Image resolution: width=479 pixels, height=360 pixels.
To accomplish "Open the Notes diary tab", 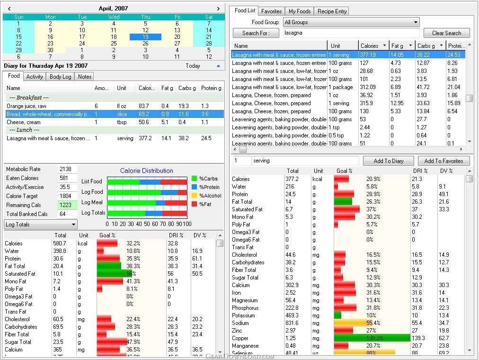I will (x=85, y=77).
